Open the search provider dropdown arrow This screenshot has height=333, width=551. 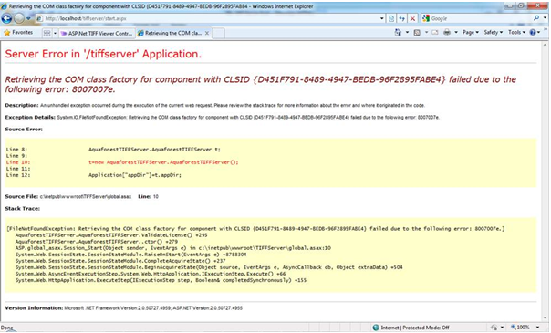545,18
